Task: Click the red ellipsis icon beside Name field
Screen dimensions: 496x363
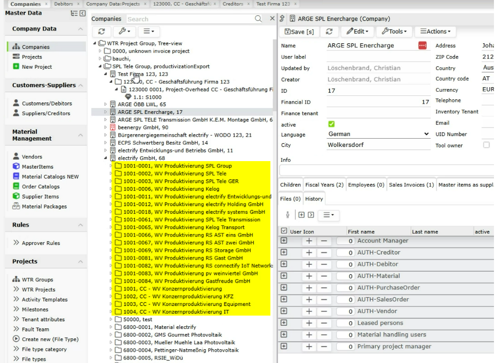Action: click(x=422, y=45)
